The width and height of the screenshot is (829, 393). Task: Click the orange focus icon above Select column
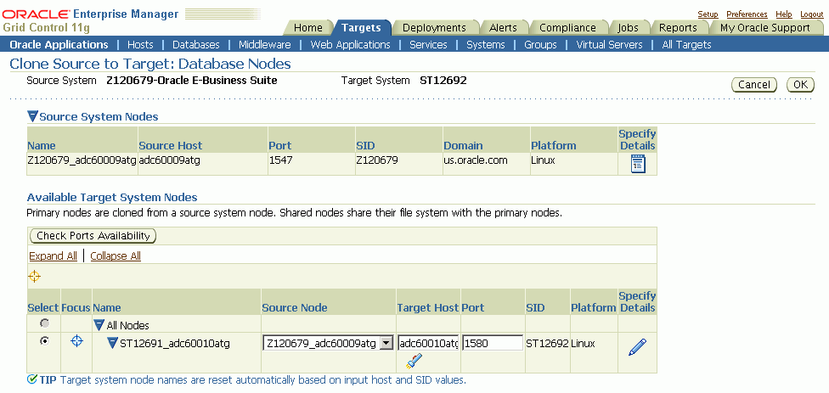click(x=34, y=276)
